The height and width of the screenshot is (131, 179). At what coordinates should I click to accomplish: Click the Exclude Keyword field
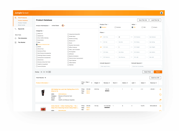point(146,66)
